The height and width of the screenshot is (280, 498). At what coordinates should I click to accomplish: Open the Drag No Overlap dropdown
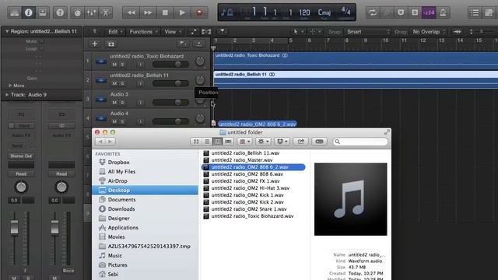430,32
